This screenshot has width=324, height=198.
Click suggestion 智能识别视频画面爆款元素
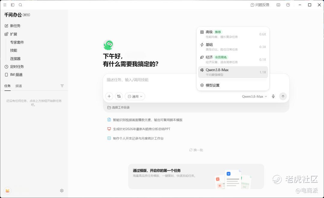(148, 120)
